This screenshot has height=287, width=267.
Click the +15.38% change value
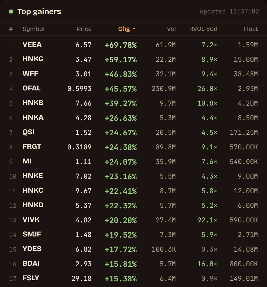121,279
